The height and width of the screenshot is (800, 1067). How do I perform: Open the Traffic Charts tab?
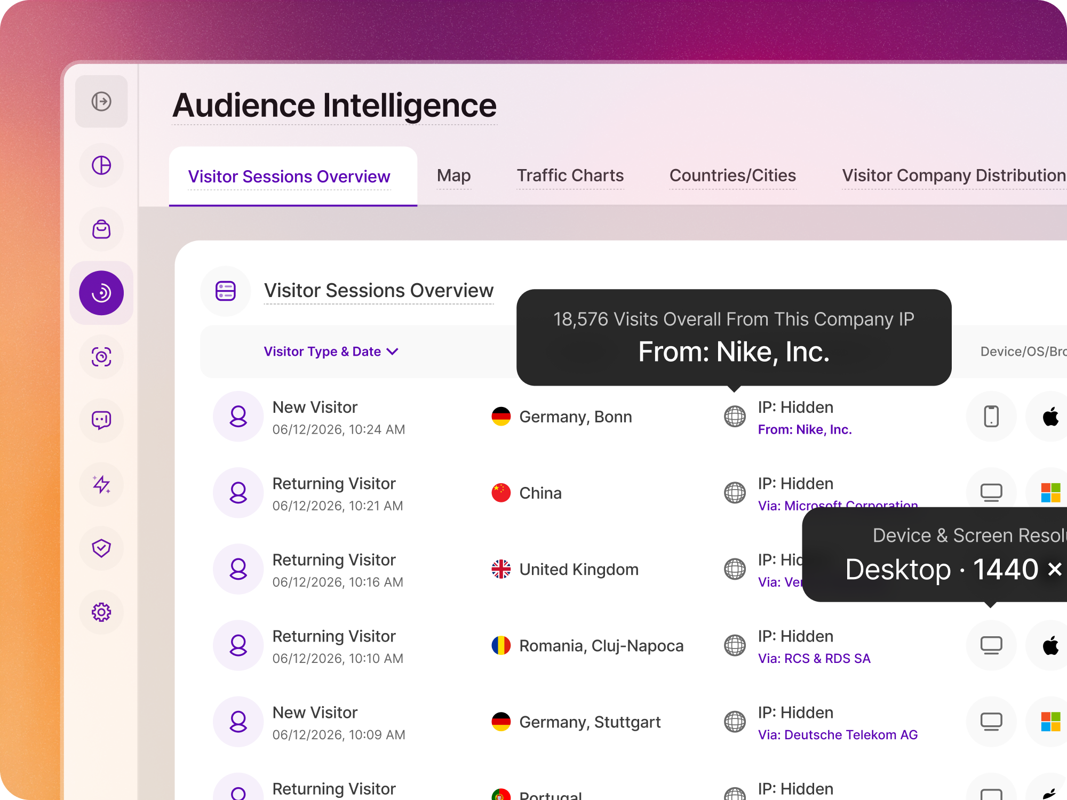point(570,175)
